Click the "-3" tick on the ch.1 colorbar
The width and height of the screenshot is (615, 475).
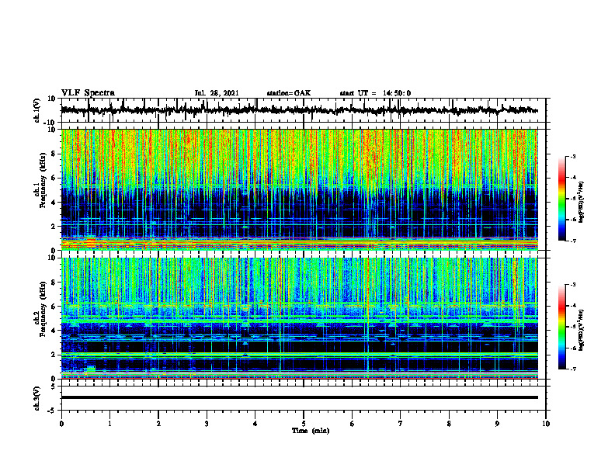(573, 156)
